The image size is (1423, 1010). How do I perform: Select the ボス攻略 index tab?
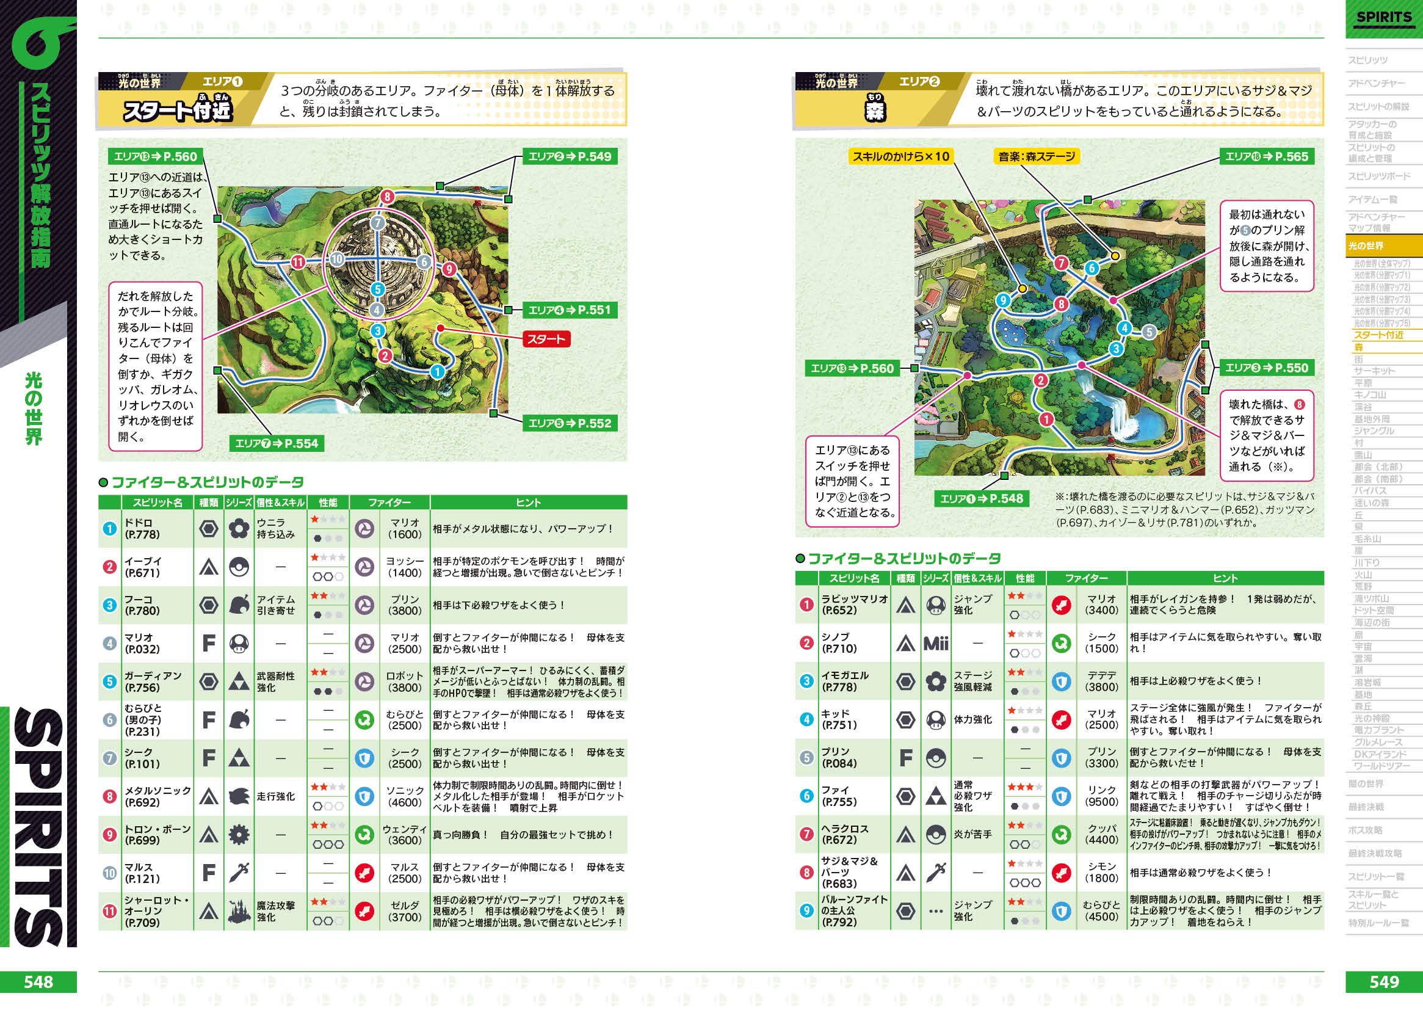pyautogui.click(x=1366, y=830)
